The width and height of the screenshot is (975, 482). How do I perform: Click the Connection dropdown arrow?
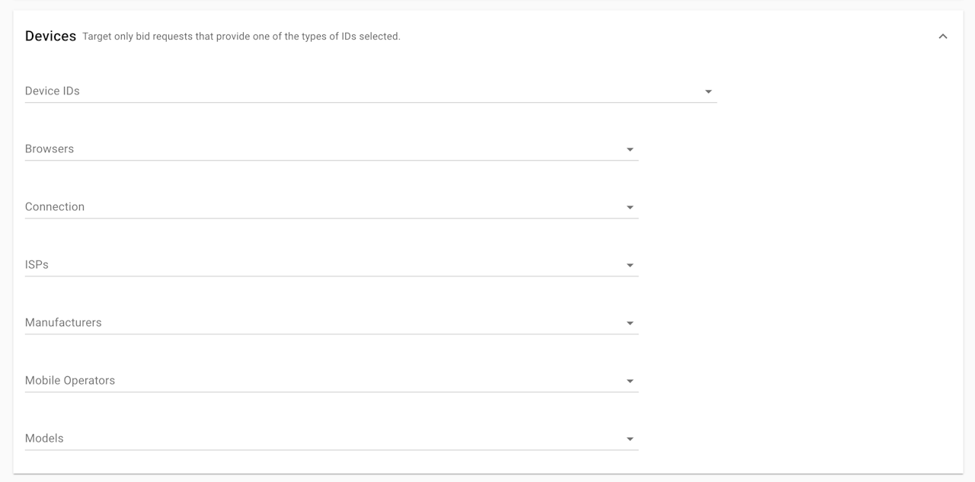point(630,207)
